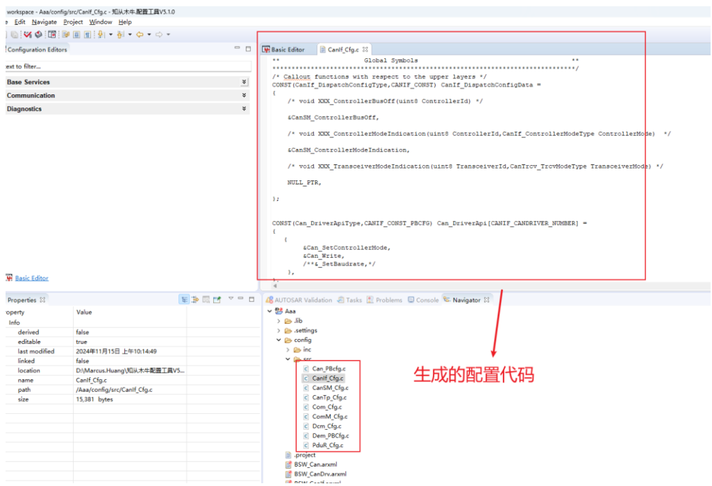Open the Properties panel view menu triangle
Viewport: 712px width, 486px height.
[x=231, y=300]
